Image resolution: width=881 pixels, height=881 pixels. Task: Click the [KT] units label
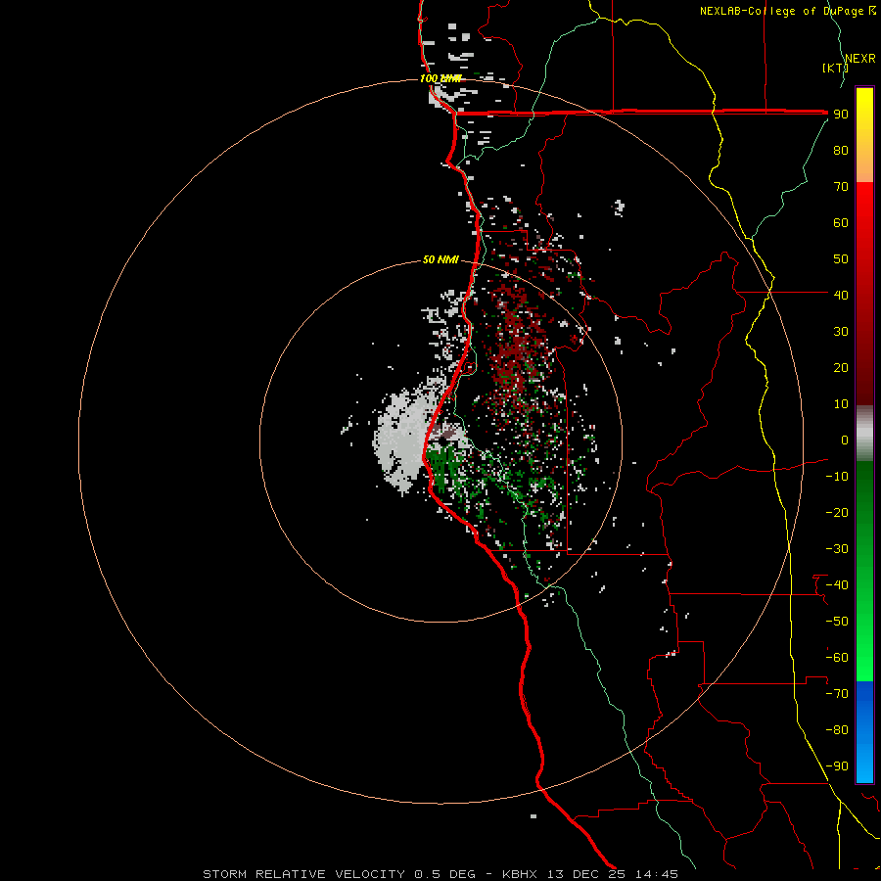836,68
